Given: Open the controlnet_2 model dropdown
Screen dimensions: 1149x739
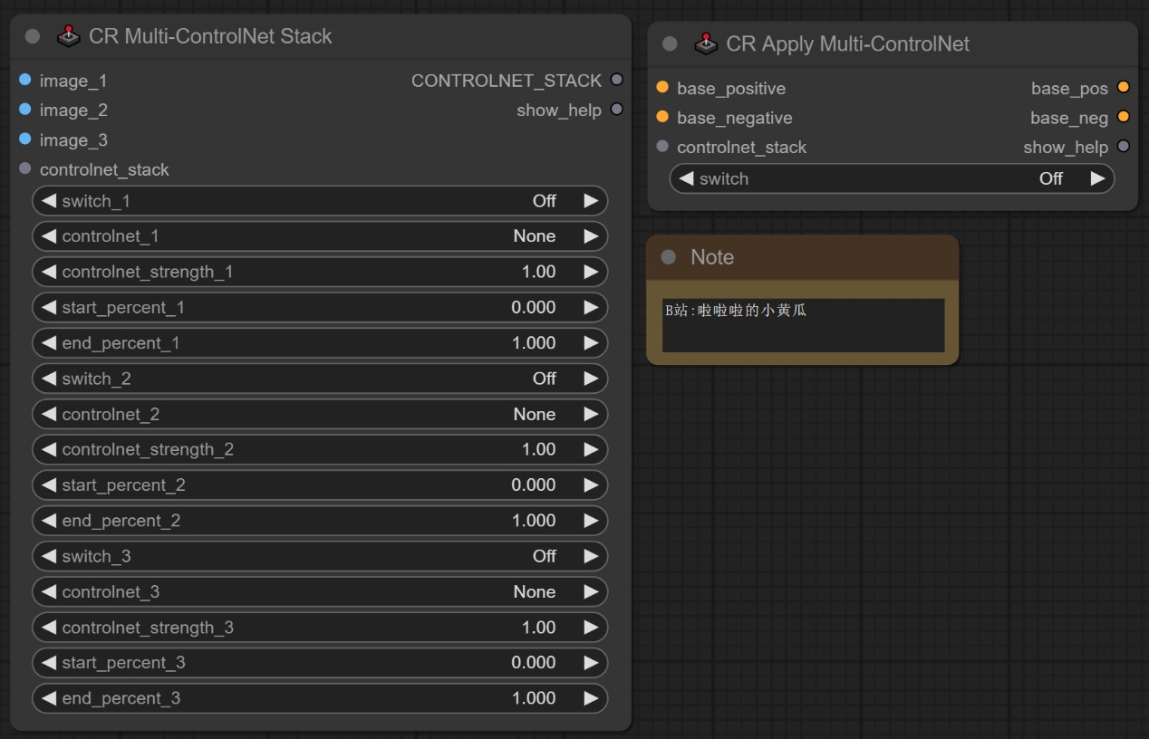Looking at the screenshot, I should [319, 414].
